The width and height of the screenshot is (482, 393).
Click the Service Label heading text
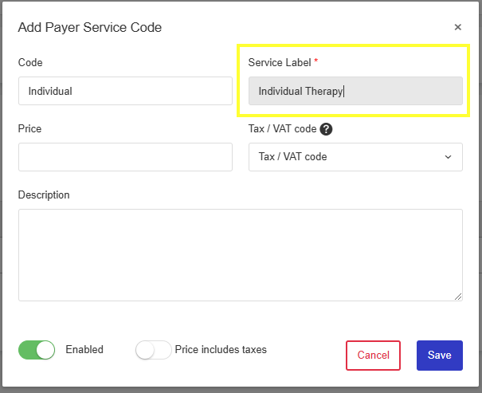[x=280, y=62]
